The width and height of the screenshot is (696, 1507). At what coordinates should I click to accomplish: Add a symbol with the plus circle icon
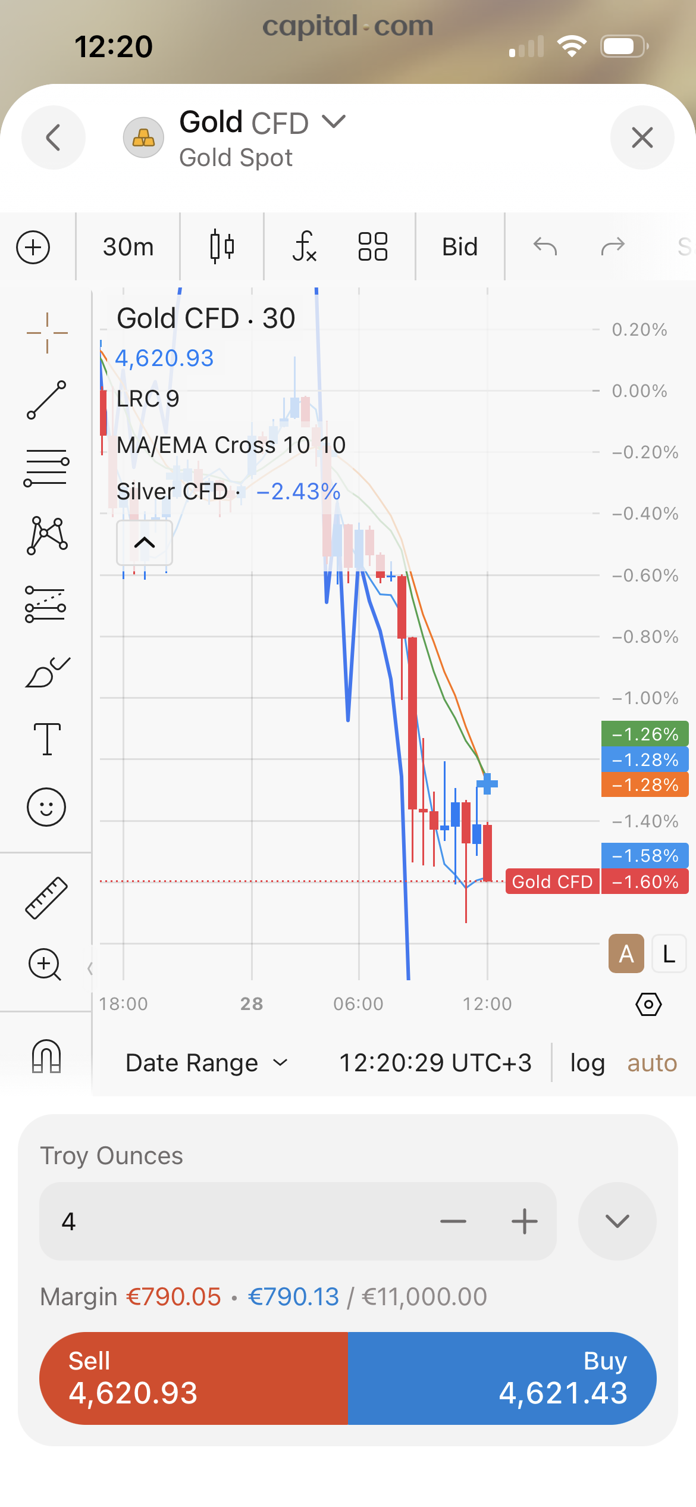pos(33,247)
